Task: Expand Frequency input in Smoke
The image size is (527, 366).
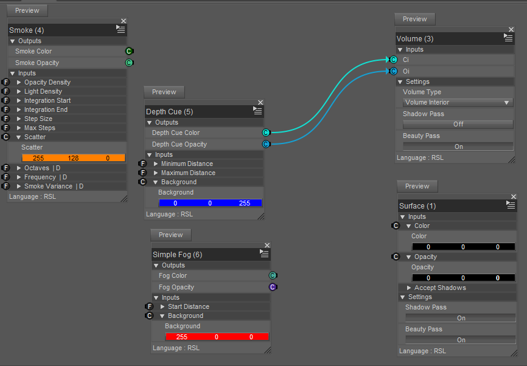Action: tap(19, 177)
